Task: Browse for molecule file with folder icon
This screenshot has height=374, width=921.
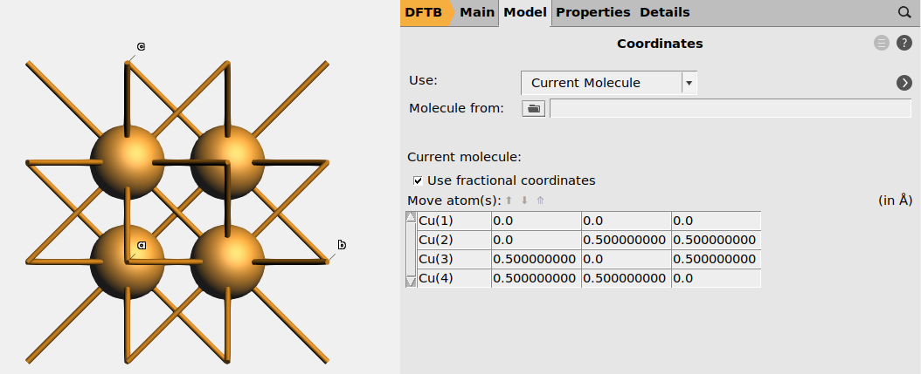Action: (533, 108)
